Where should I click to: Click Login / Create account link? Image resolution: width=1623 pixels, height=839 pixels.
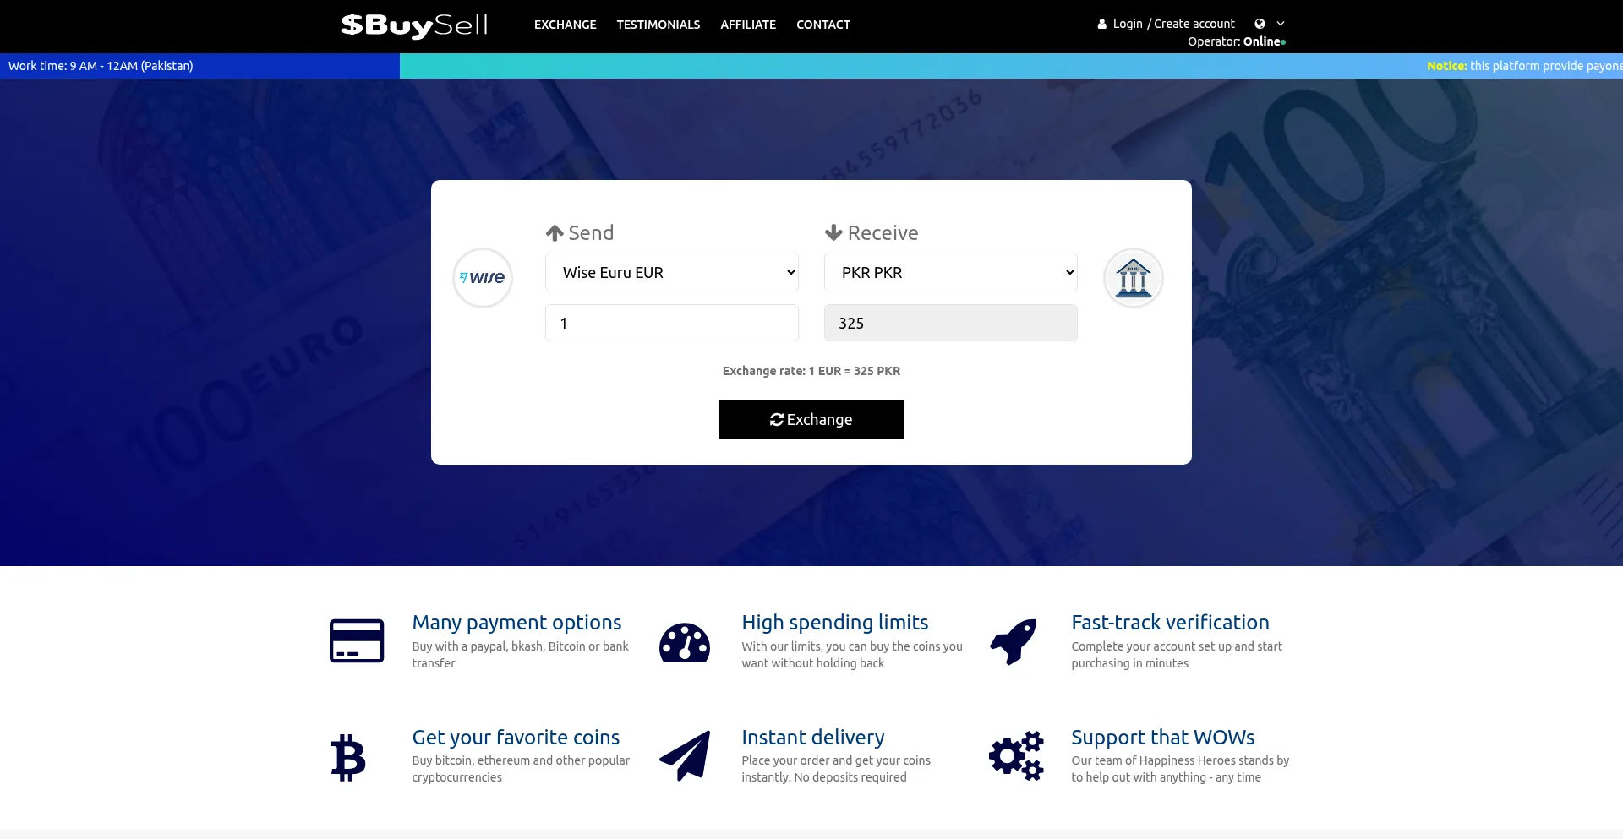[x=1173, y=24]
